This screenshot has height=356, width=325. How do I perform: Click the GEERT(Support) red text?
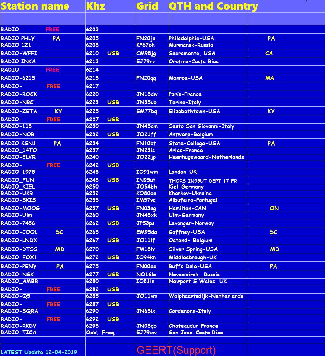(x=176, y=350)
